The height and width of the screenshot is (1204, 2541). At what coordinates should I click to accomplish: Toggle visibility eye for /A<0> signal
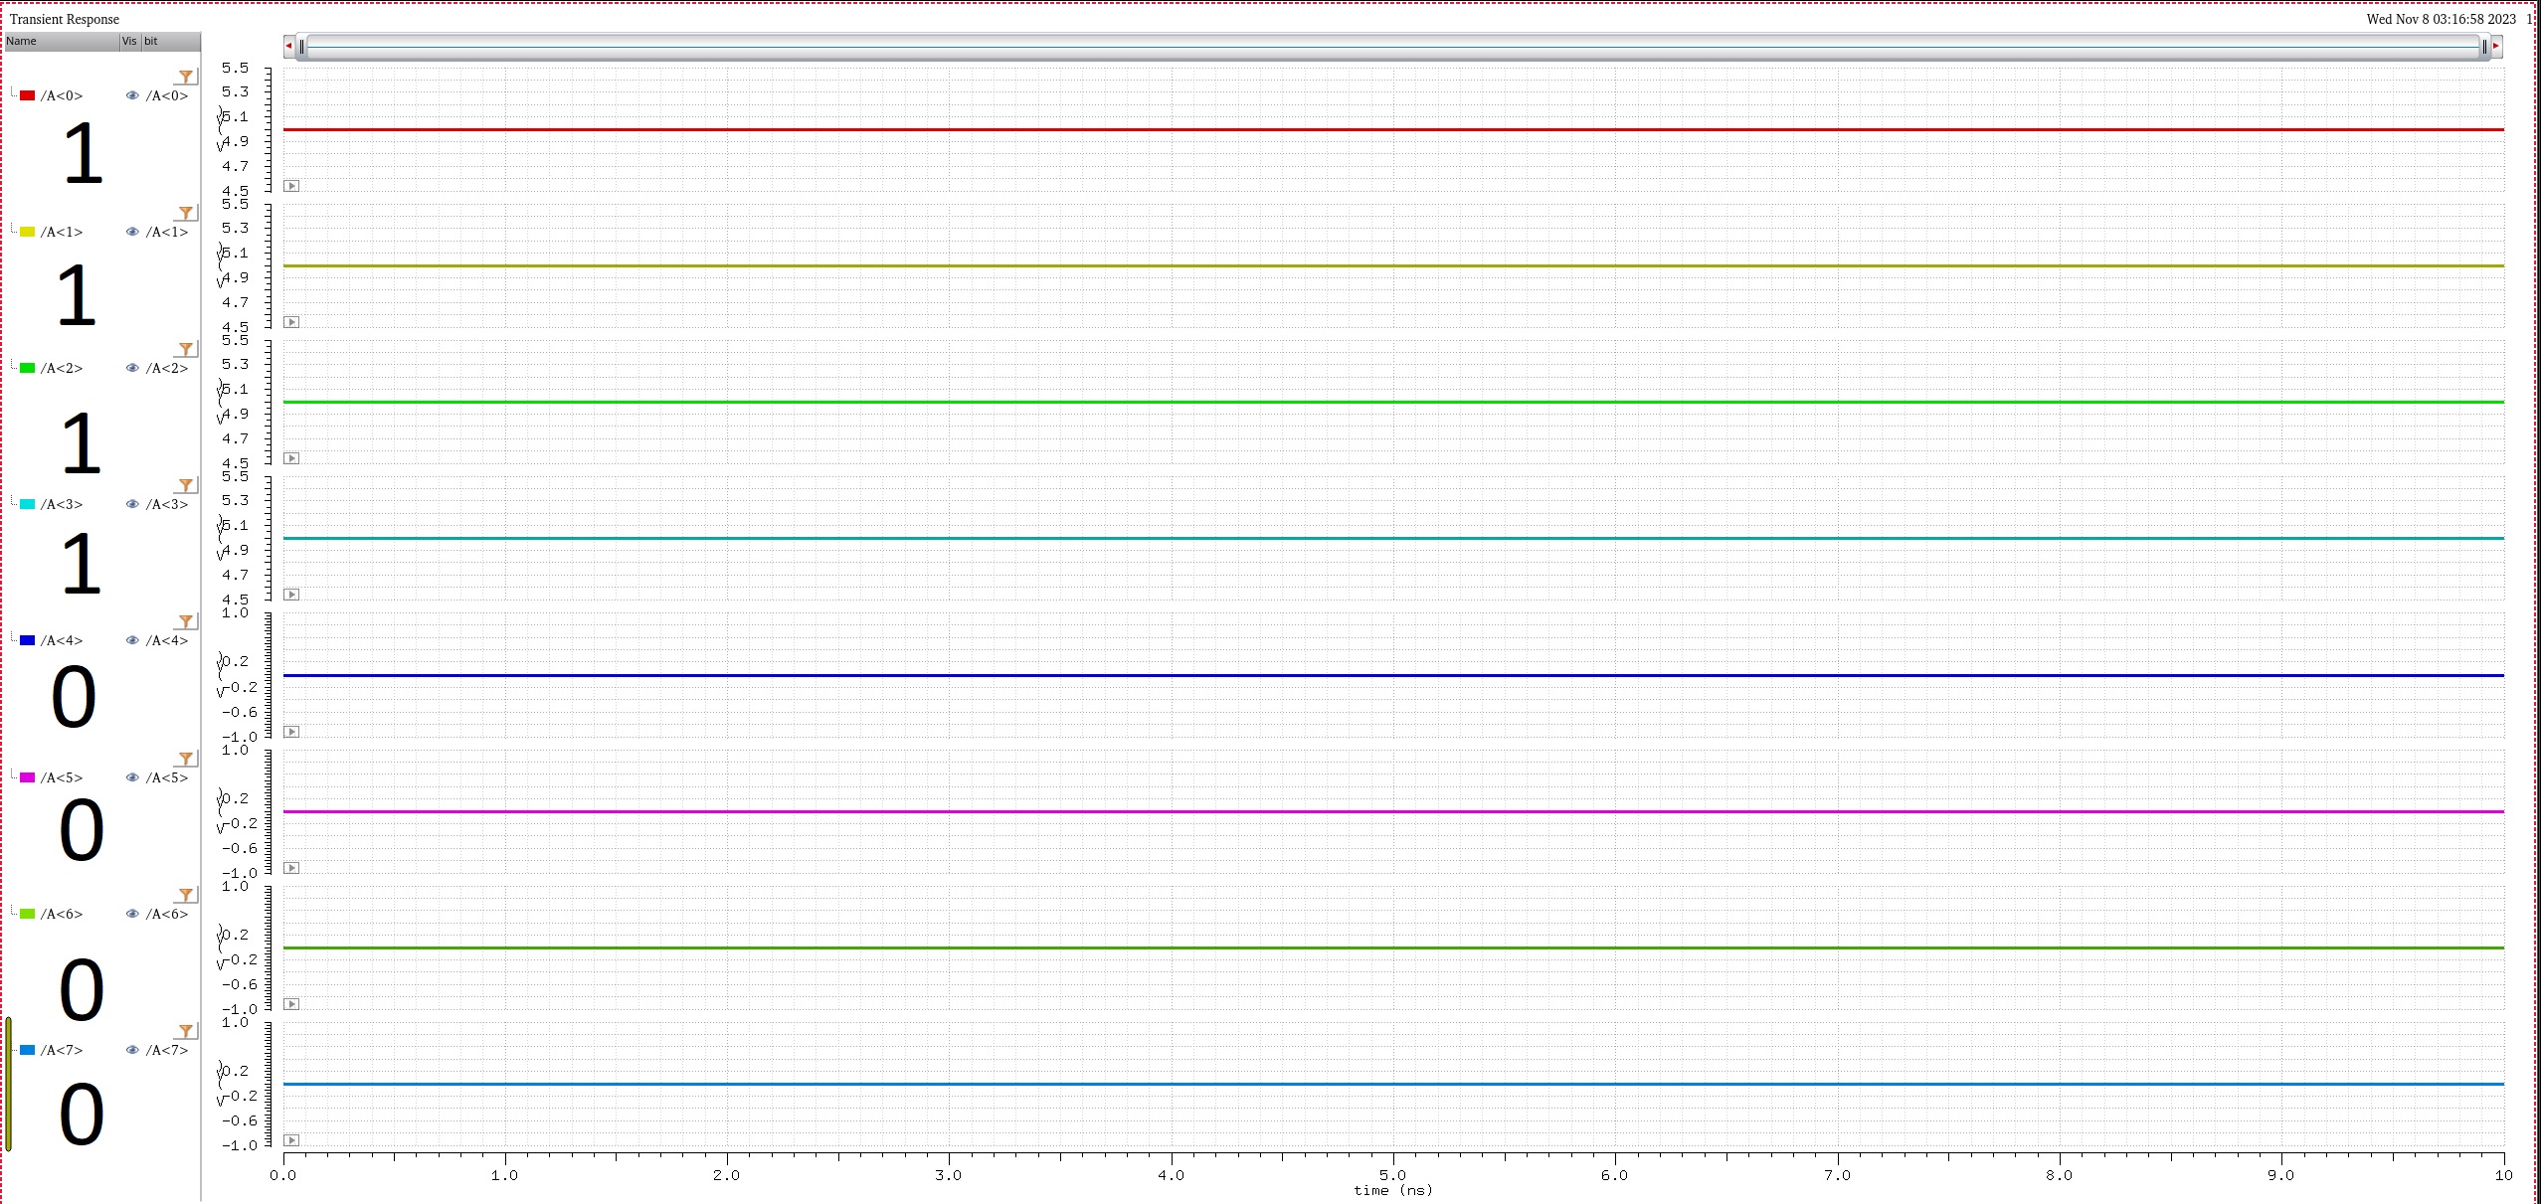pos(132,96)
